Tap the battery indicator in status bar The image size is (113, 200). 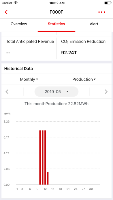click(108, 3)
